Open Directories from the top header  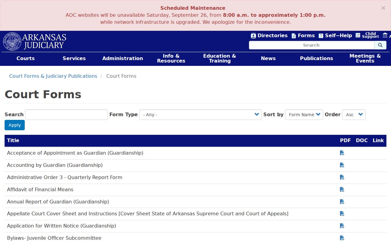(x=269, y=36)
